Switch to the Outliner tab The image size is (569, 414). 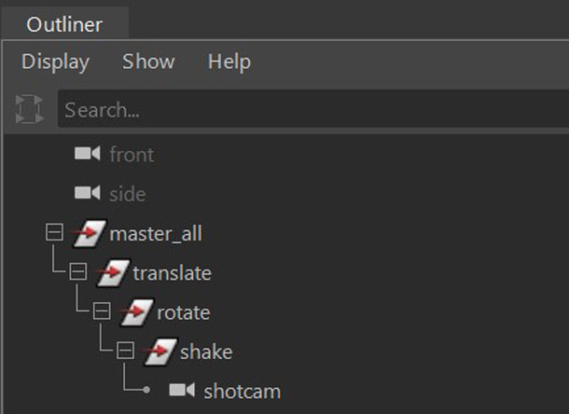click(64, 24)
